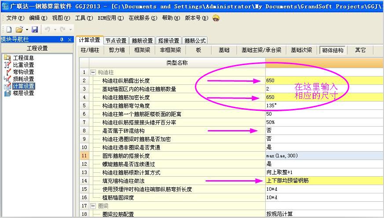Select 弯钩设置 in the navigation list
Viewport: 384px width, 218px height.
point(23,72)
